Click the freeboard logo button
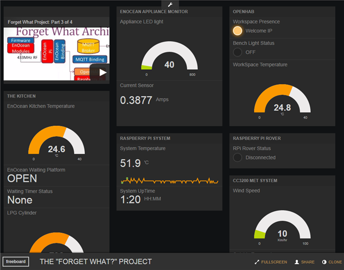Screen dimensions: 344x270 pyautogui.click(x=16, y=262)
